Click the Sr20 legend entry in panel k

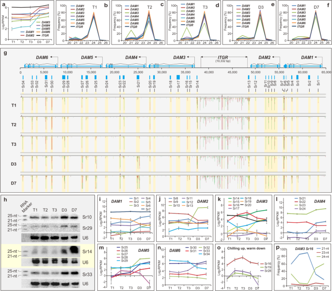pyautogui.click(x=245, y=205)
